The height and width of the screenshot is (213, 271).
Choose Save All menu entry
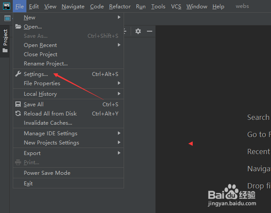(69, 105)
